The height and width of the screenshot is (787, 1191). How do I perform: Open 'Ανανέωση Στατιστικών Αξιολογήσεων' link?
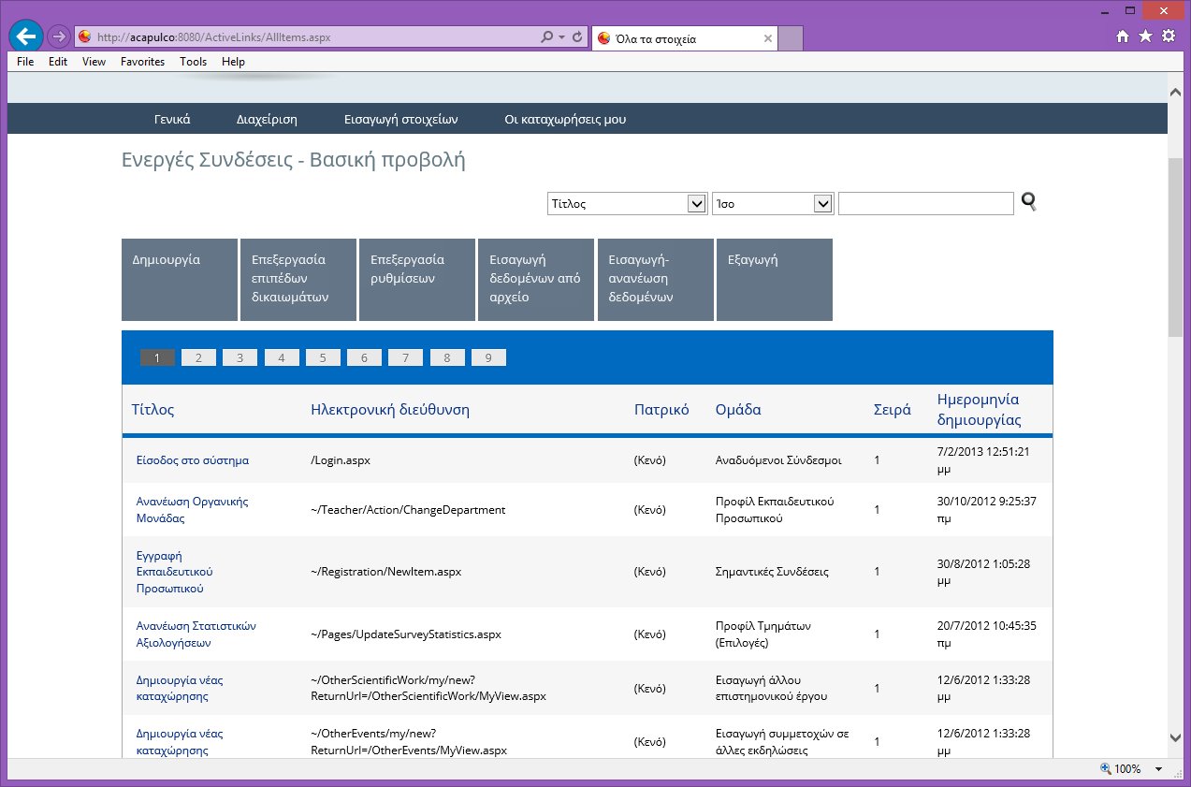(x=196, y=634)
